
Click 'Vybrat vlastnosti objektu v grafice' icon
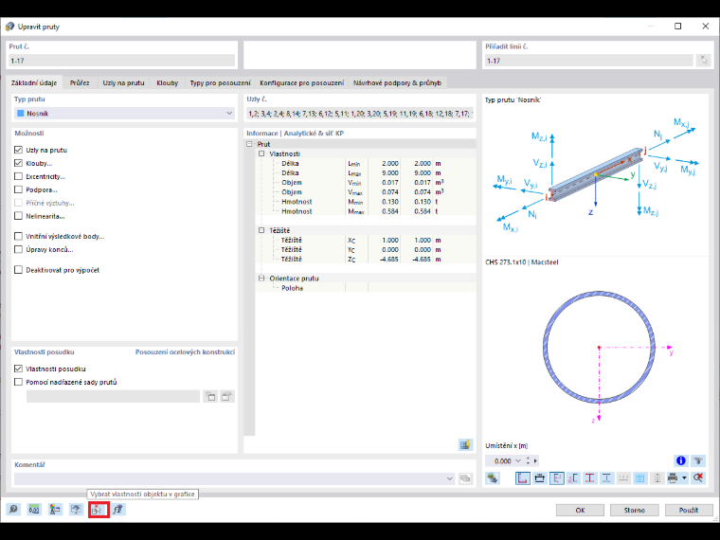pyautogui.click(x=99, y=510)
